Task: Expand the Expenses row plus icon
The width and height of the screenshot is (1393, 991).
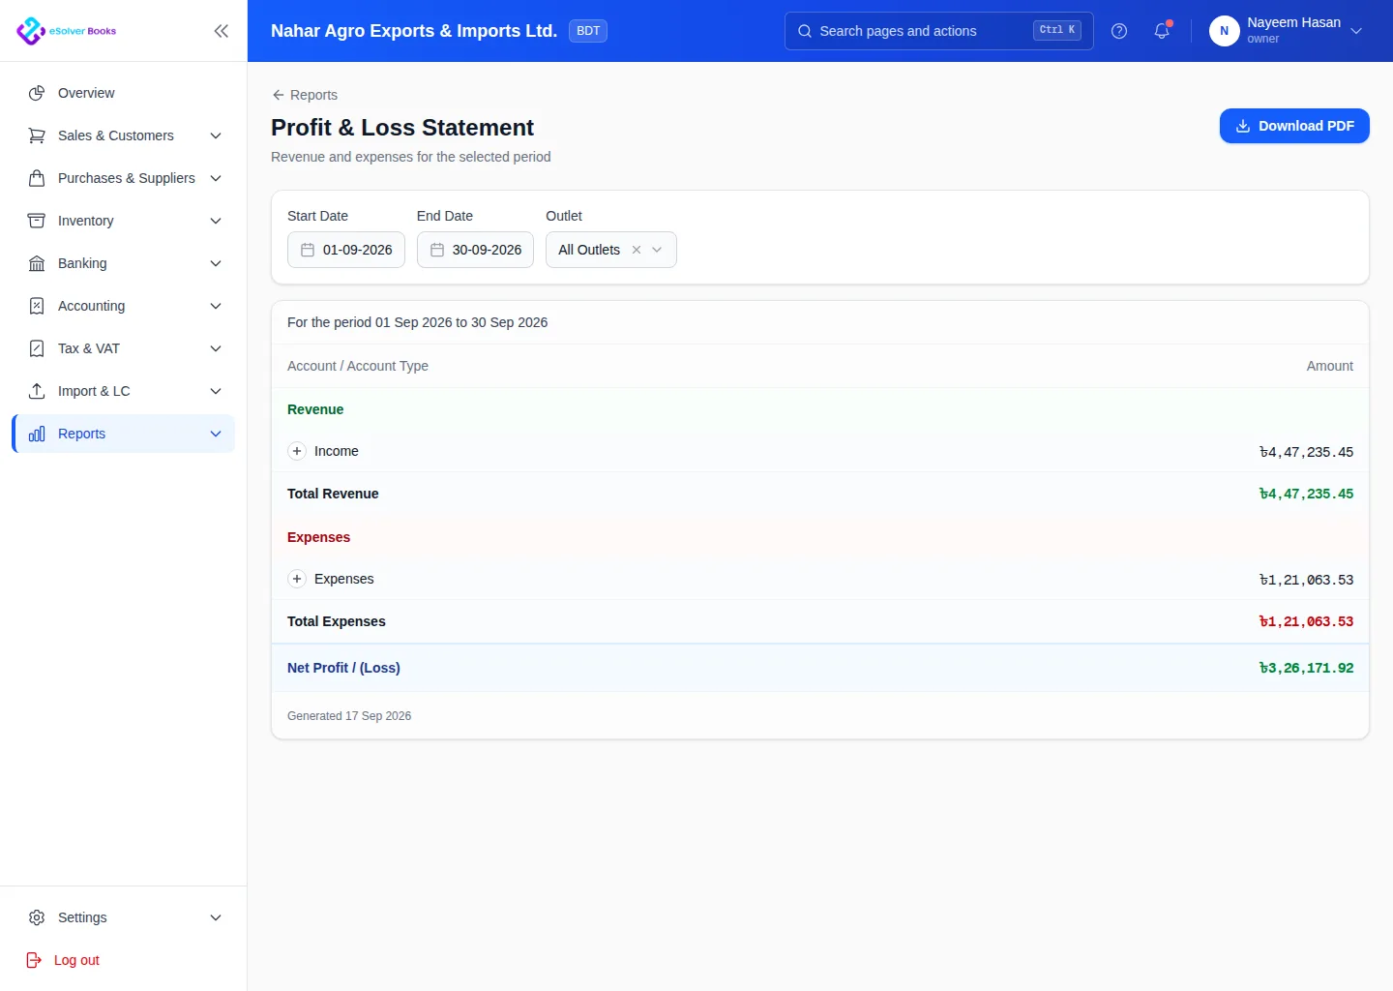Action: 297,579
